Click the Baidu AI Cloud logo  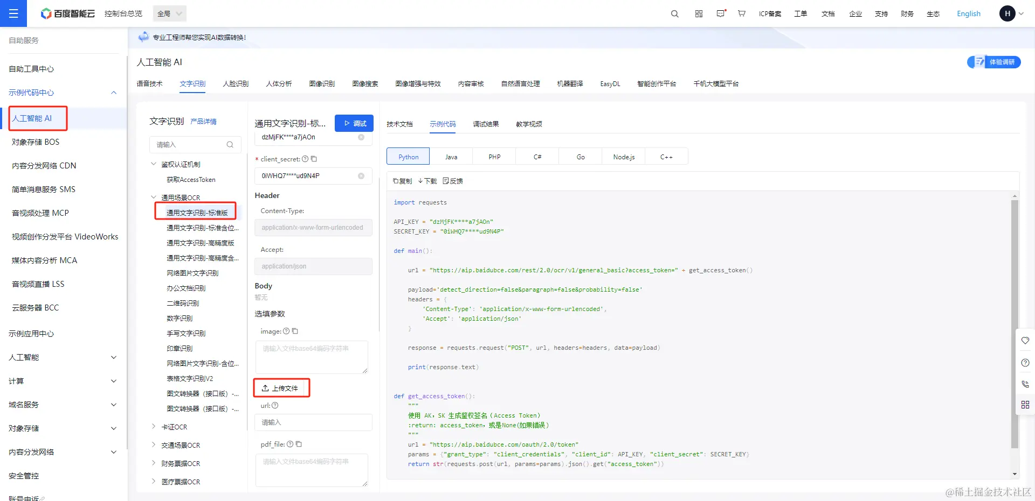(68, 13)
